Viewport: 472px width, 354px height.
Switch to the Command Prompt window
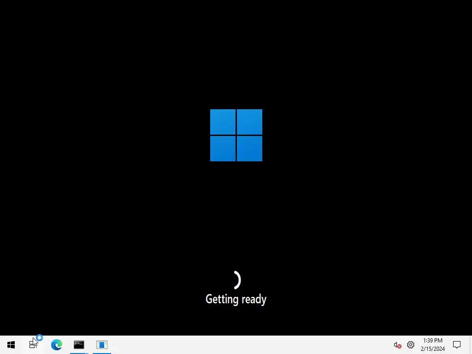pyautogui.click(x=79, y=344)
